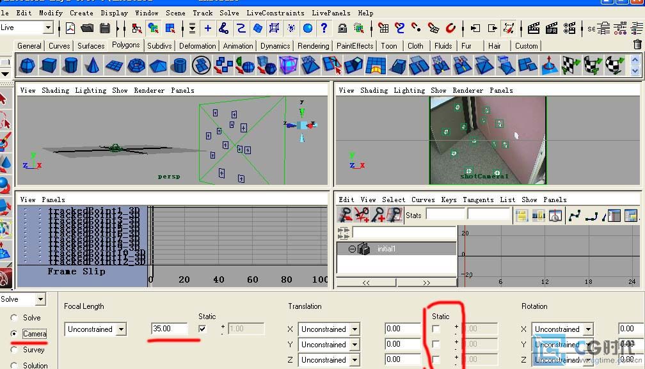Open help with the question mark icon

click(x=324, y=28)
